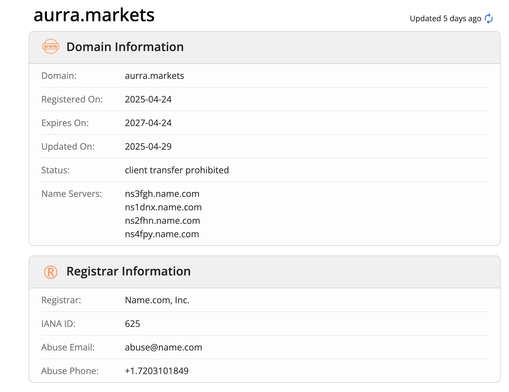Select the aurra.markets domain value

(154, 76)
